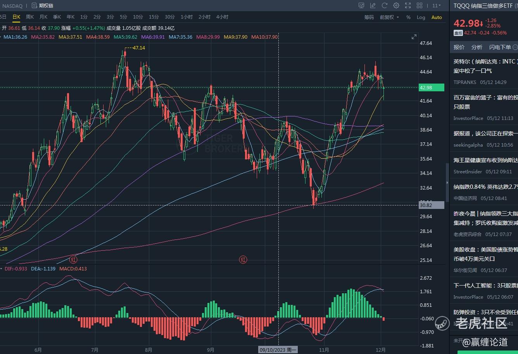Viewport: 518px width, 354px height.
Task: Open the 前复权 adjustment dropdown
Action: point(389,17)
